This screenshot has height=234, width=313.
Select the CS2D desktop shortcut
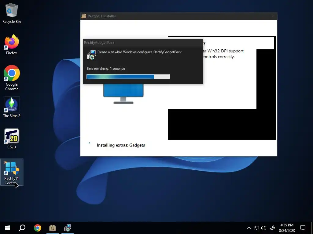point(12,139)
